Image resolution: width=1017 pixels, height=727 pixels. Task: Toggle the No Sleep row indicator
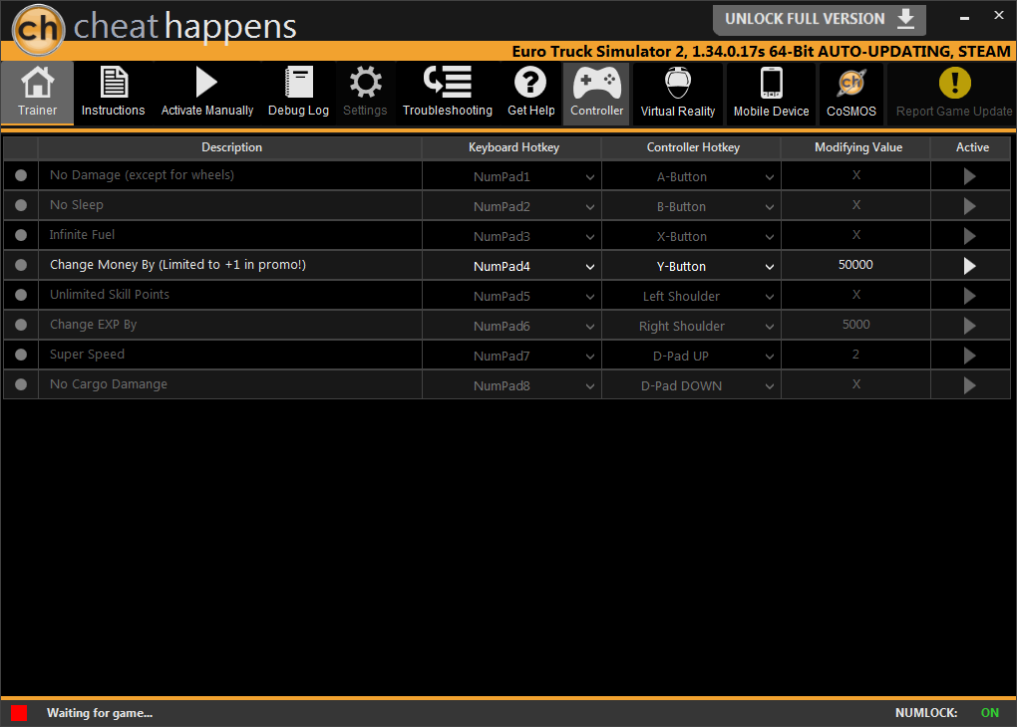click(21, 205)
